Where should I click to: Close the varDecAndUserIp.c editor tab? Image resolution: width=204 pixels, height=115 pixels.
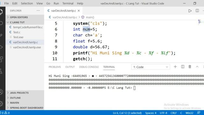click(x=79, y=11)
